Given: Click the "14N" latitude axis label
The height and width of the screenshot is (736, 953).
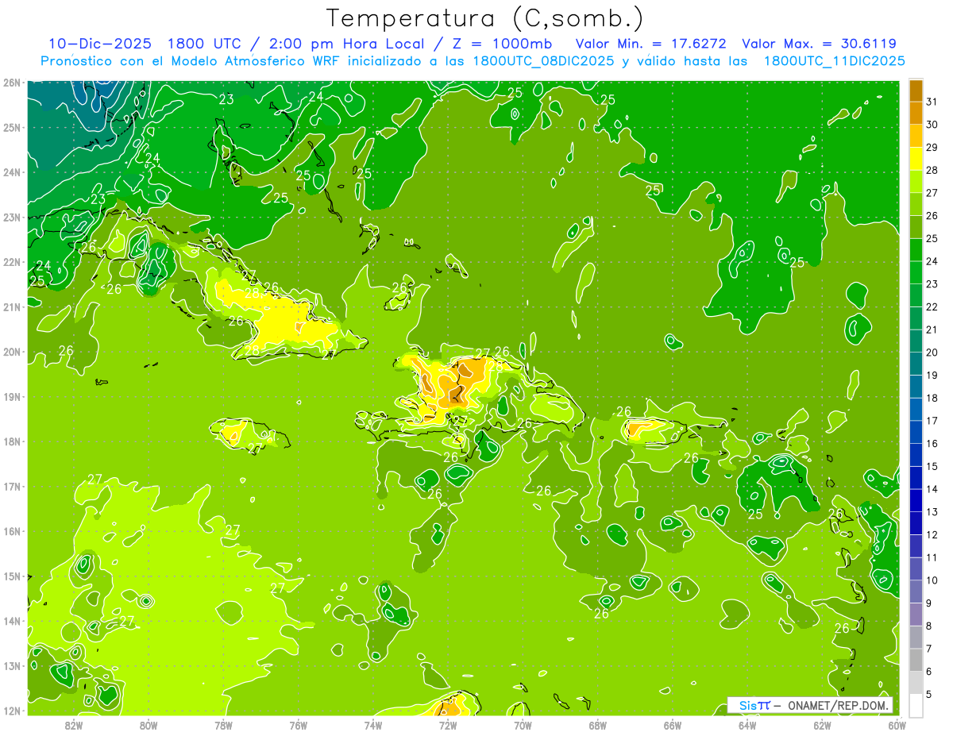Looking at the screenshot, I should (12, 621).
